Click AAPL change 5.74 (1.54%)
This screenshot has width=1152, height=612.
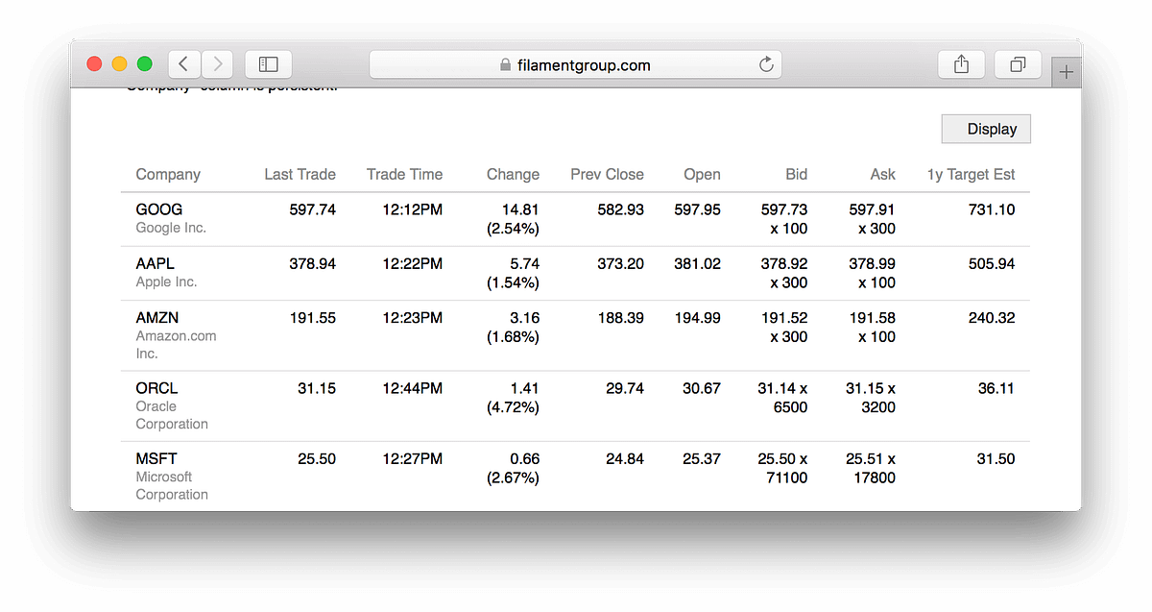[514, 273]
